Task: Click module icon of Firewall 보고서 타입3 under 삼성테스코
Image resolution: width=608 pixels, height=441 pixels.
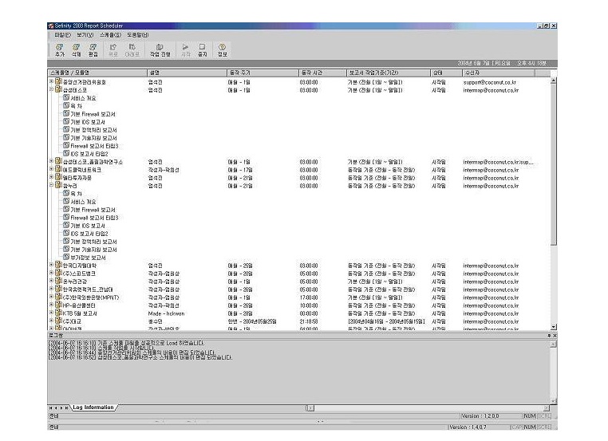Action: (x=66, y=145)
